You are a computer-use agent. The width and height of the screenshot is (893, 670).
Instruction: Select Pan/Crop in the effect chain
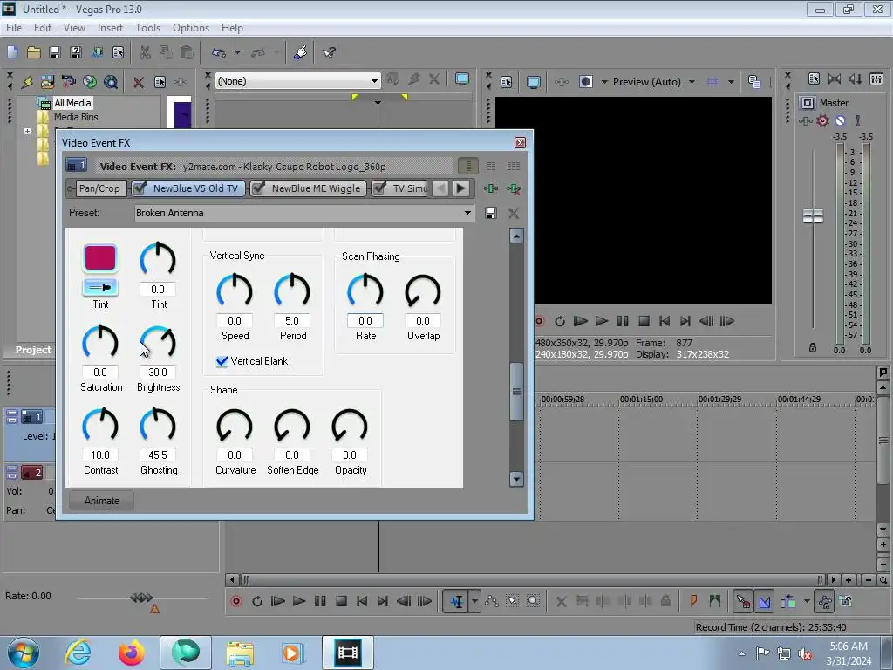coord(99,188)
